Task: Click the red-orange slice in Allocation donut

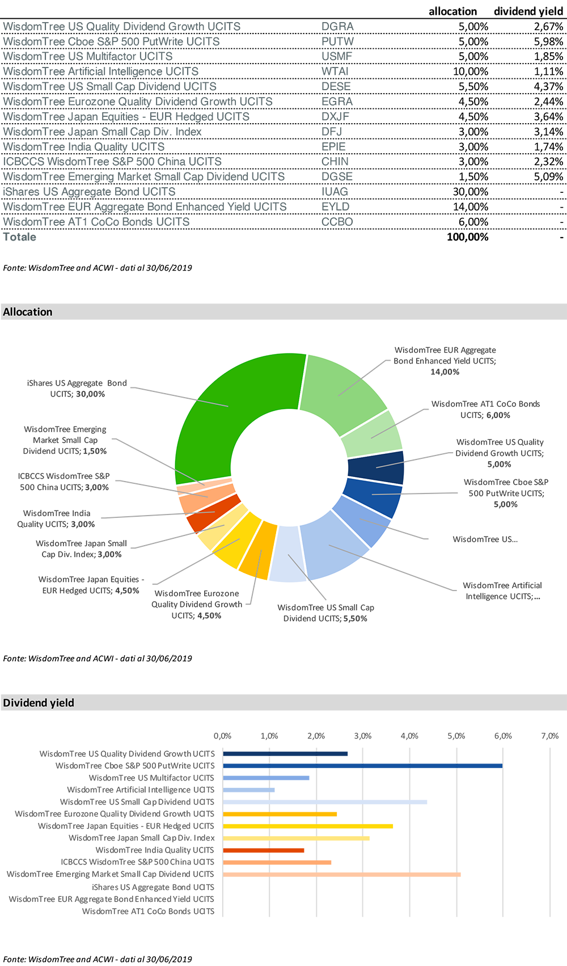Action: 205,513
